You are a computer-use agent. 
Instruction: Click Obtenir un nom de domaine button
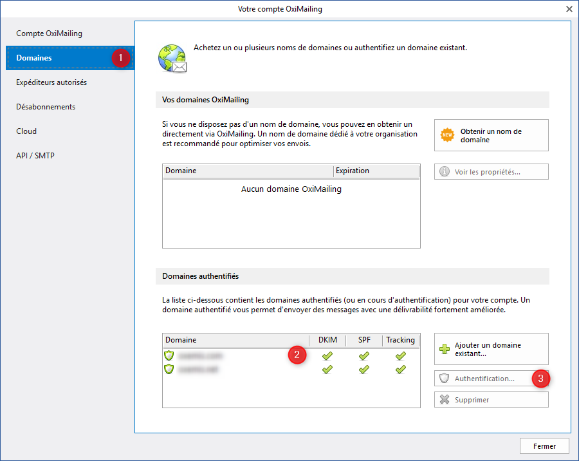491,135
